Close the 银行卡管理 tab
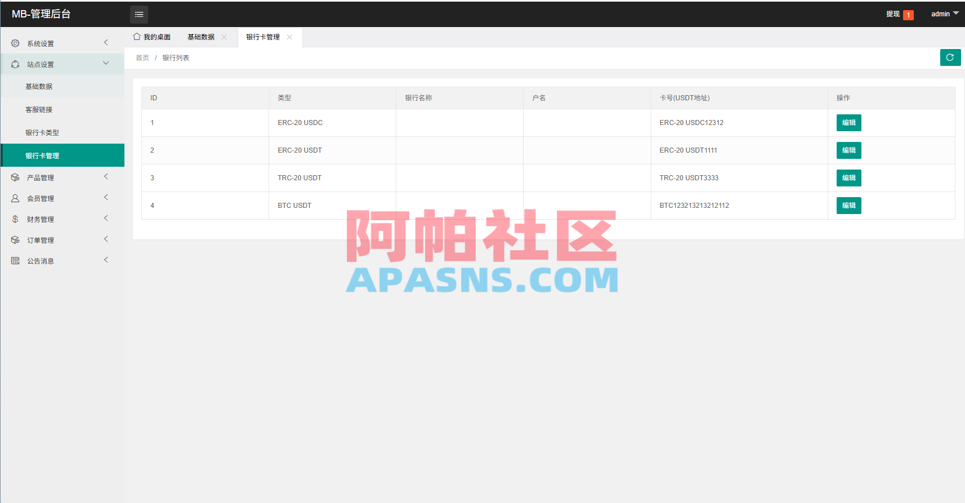 point(289,37)
